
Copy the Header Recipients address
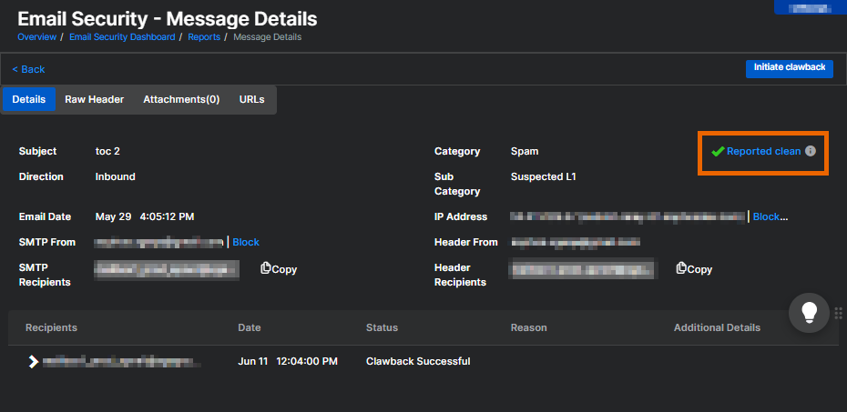pos(694,269)
